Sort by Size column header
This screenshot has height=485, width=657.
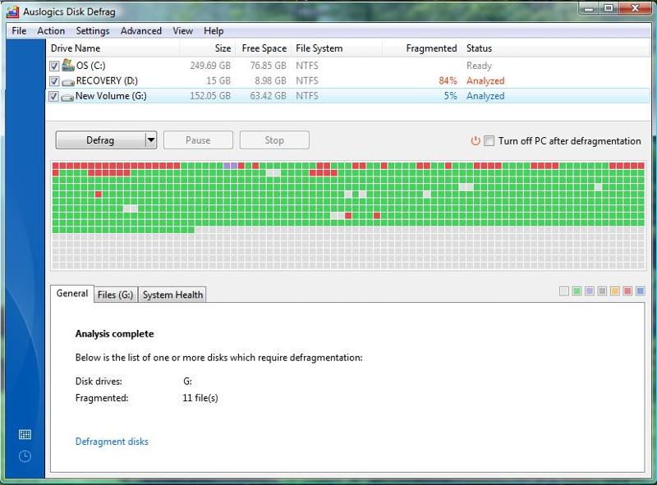[208, 48]
